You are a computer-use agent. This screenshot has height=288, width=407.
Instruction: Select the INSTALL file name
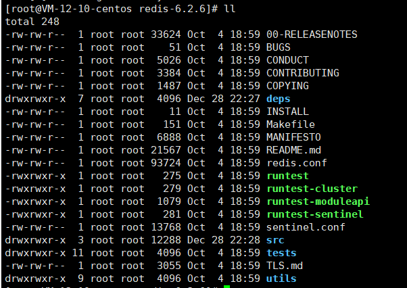coord(287,112)
